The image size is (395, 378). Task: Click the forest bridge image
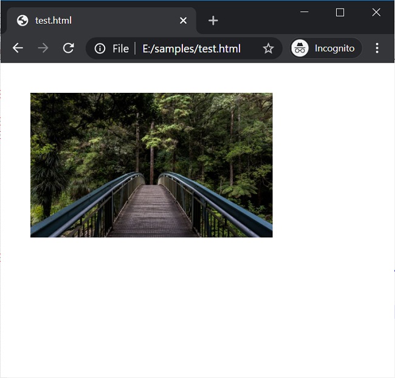[x=151, y=165]
